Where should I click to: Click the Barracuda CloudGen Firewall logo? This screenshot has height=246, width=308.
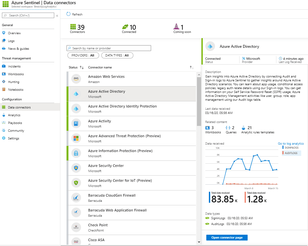coord(76,198)
